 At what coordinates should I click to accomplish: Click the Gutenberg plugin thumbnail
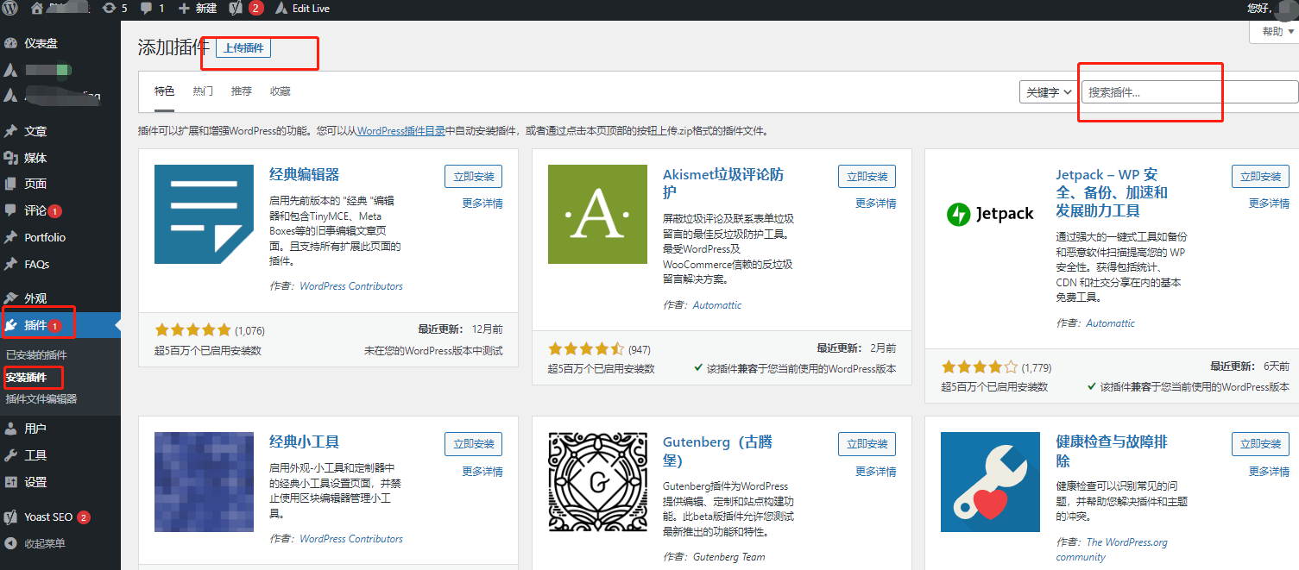click(597, 481)
